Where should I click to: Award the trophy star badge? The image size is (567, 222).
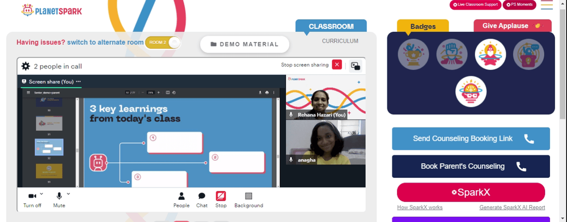click(x=413, y=54)
